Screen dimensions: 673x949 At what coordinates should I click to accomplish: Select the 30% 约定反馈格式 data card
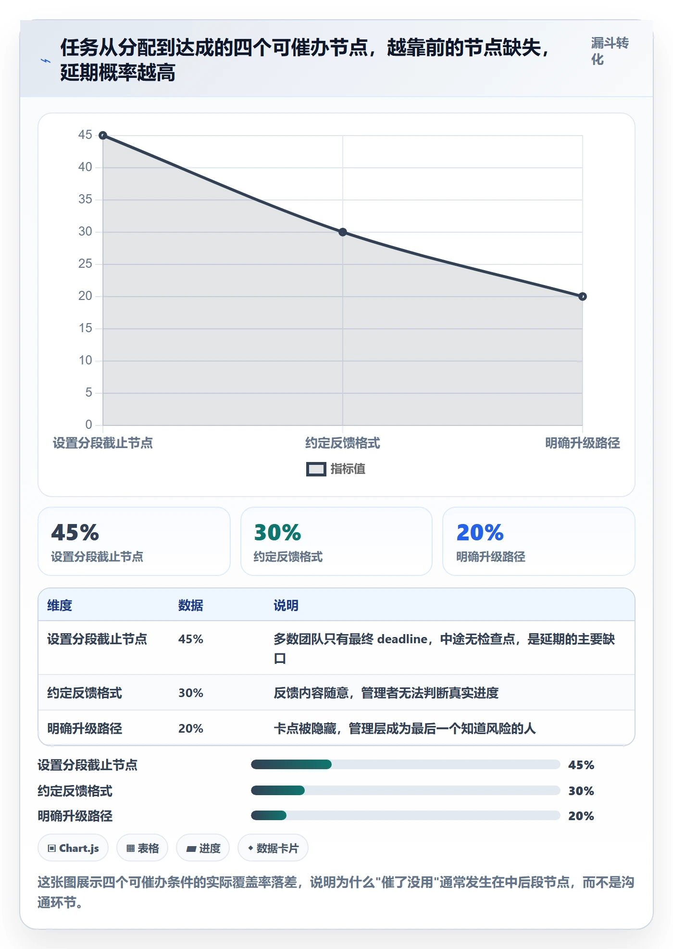coord(336,541)
